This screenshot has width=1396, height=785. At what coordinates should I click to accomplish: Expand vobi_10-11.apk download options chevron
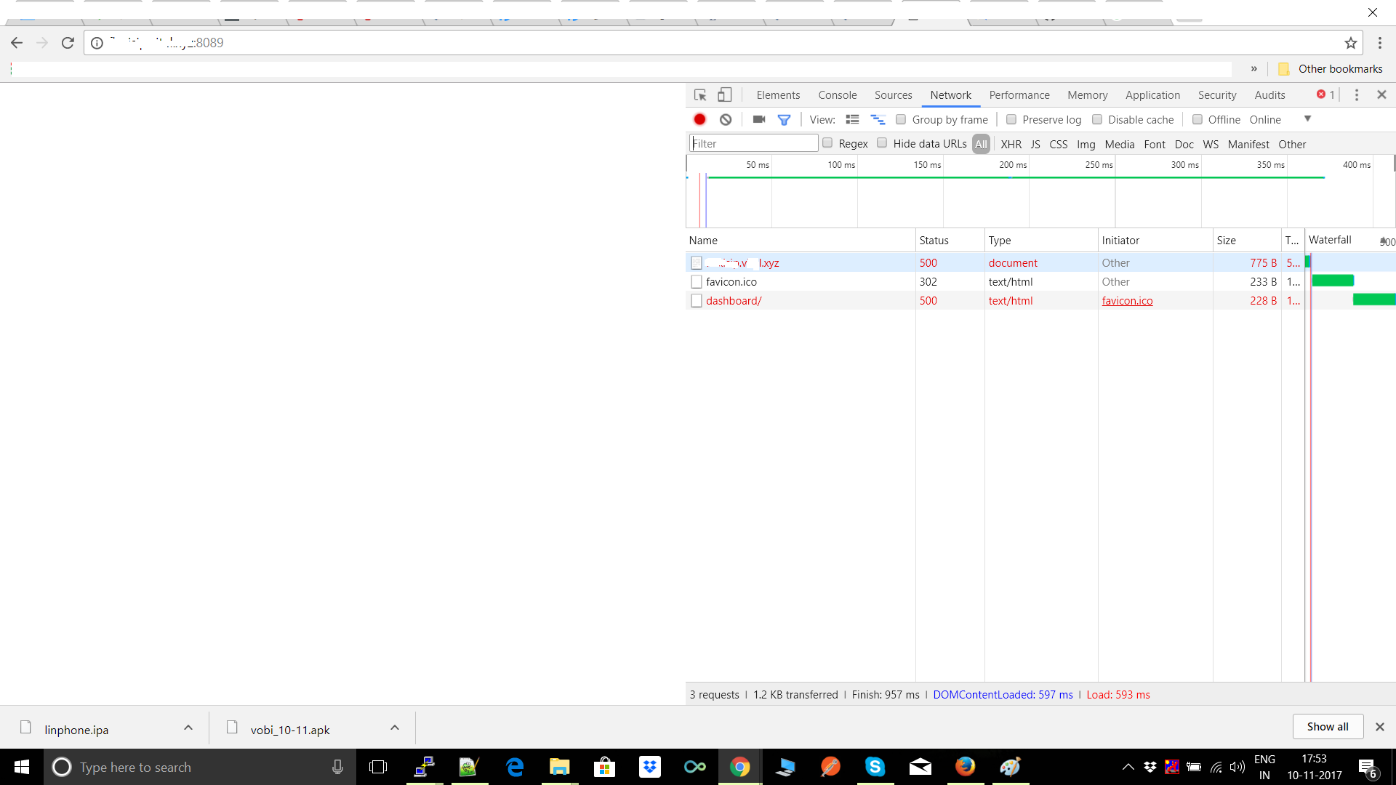point(395,728)
